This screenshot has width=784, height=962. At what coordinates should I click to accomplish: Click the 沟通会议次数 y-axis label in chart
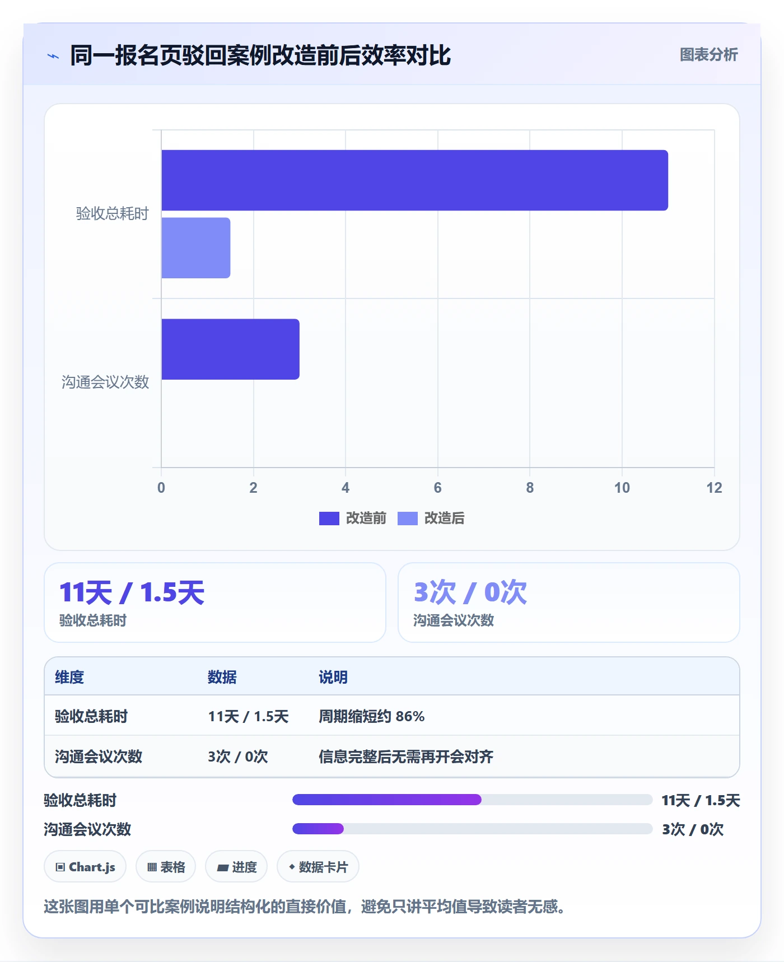pyautogui.click(x=105, y=382)
